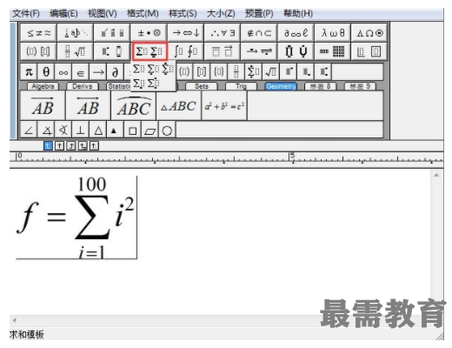This screenshot has height=348, width=452.
Task: Open the fraction and radical templates palette
Action: 76,51
